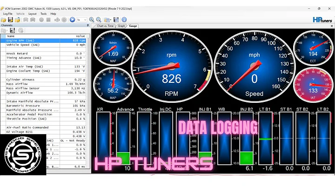
Task: Click the Value column header
Action: pyautogui.click(x=73, y=36)
